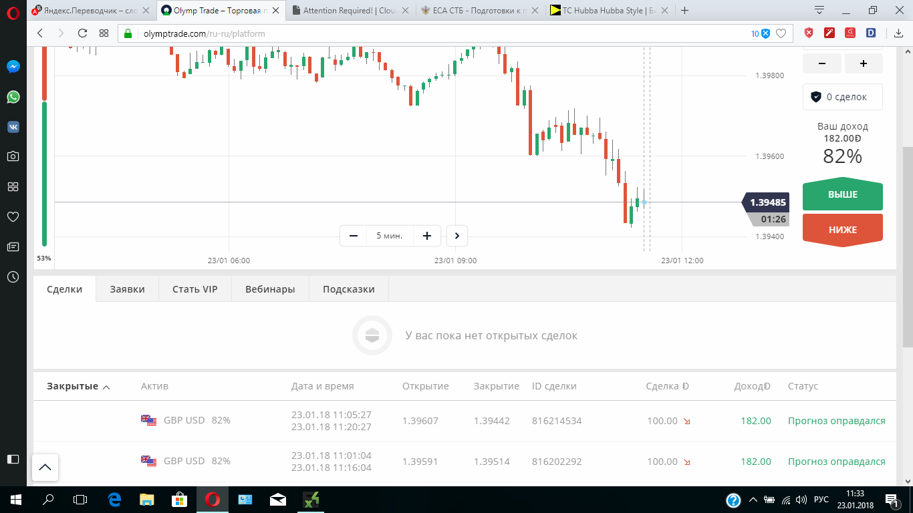Click the page vertical scrollbar
The width and height of the screenshot is (913, 513).
pos(907,247)
